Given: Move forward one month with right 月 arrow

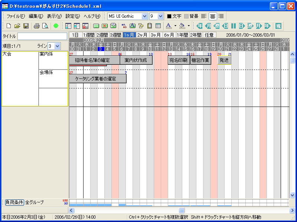Looking at the screenshot, I should [x=259, y=26].
